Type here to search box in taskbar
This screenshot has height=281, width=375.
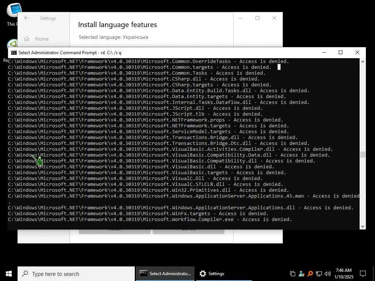76,274
